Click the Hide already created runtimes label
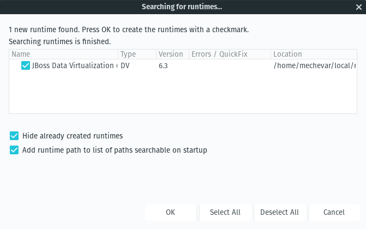Screen dimensions: 366x229 (x=73, y=136)
